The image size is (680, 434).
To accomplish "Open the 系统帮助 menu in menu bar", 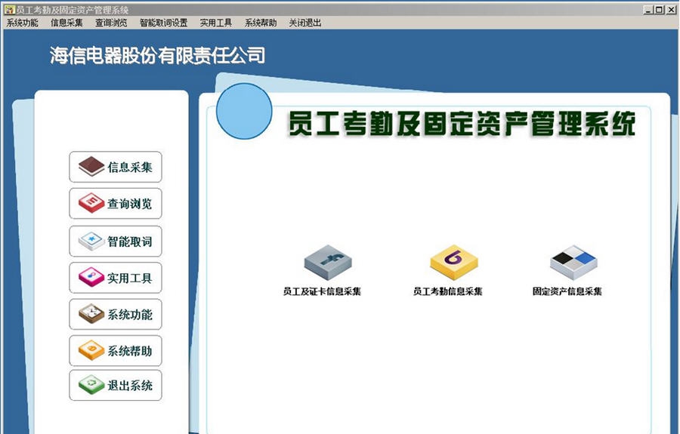I will pos(260,23).
